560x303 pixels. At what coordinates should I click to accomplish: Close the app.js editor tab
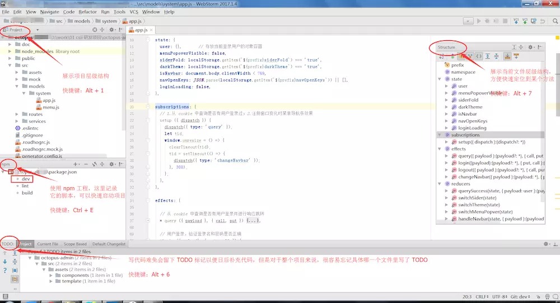click(151, 30)
